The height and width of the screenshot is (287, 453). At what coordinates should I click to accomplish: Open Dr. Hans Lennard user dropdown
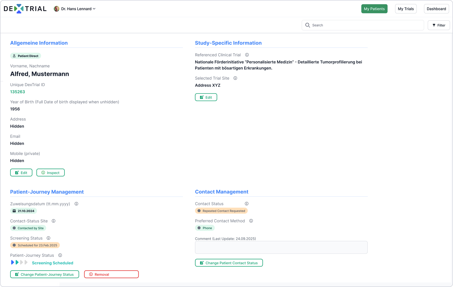tap(75, 9)
